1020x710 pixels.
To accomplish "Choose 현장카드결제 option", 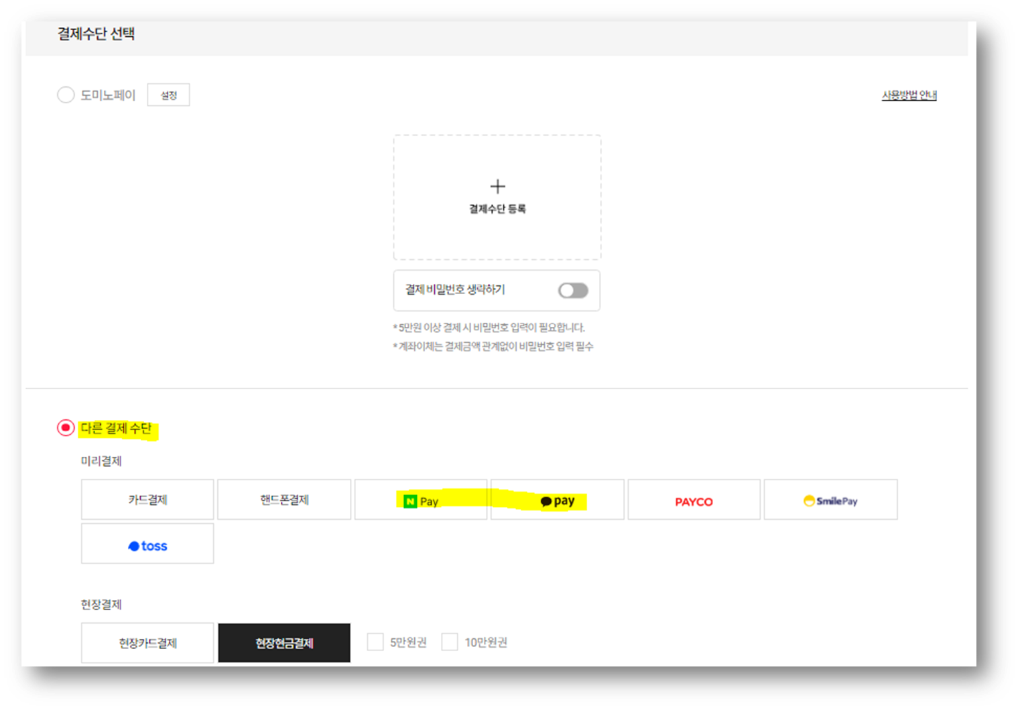I will pyautogui.click(x=147, y=643).
